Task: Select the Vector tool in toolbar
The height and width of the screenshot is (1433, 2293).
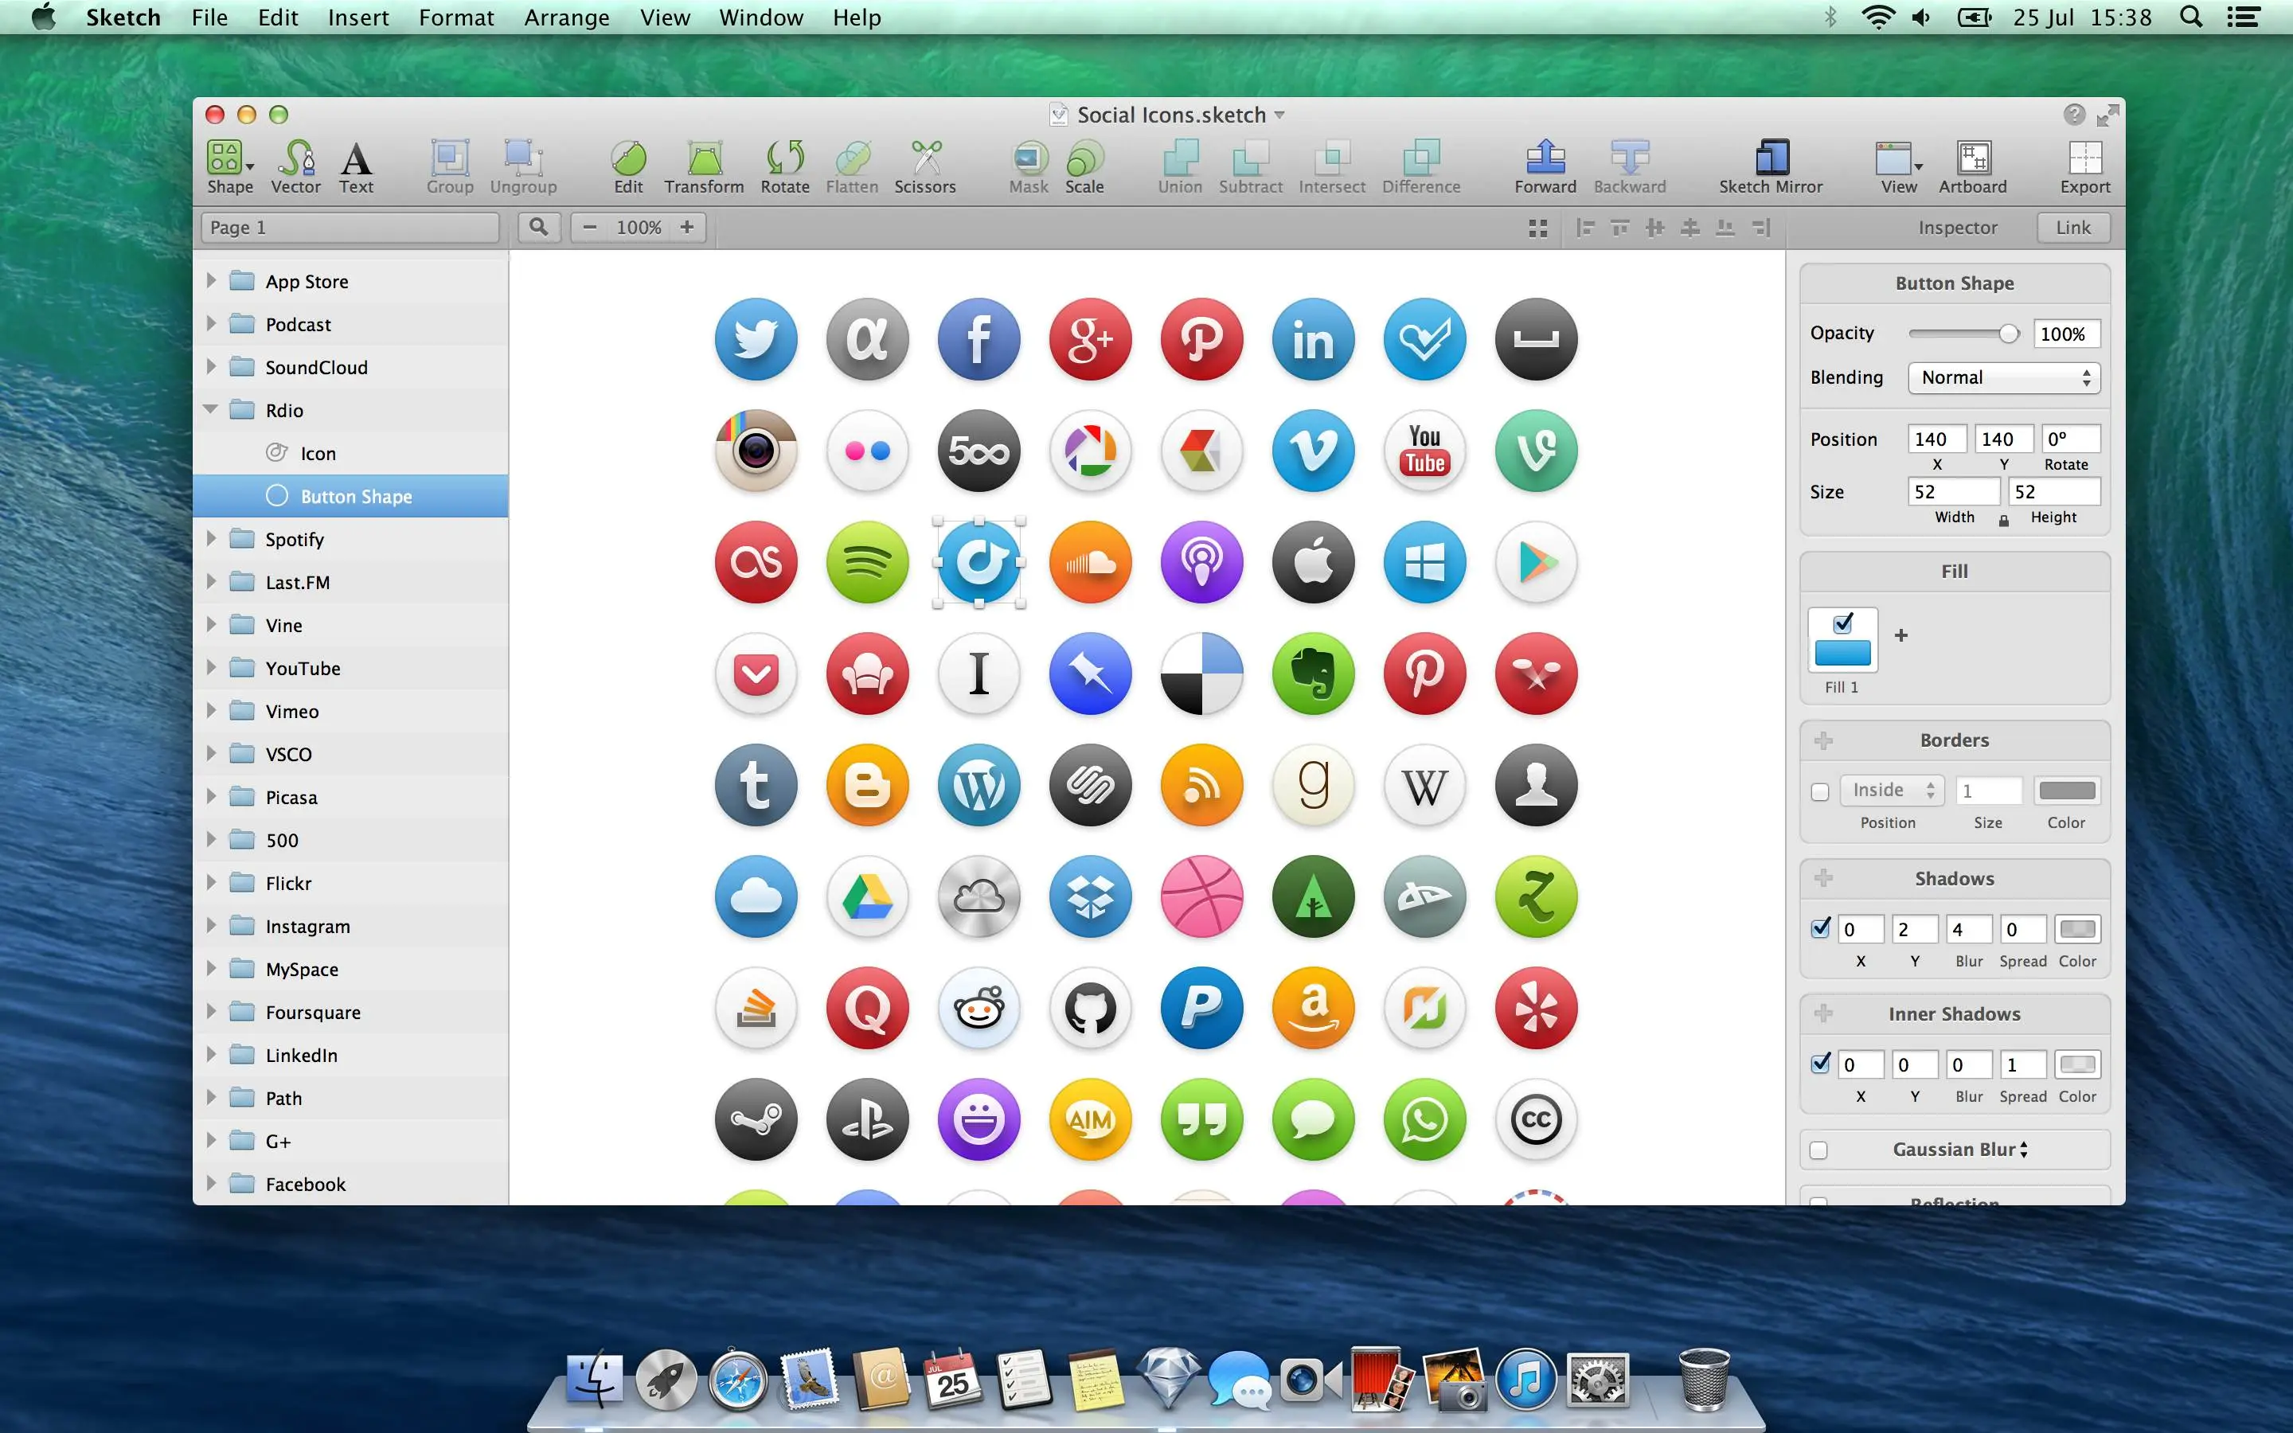Action: point(295,167)
